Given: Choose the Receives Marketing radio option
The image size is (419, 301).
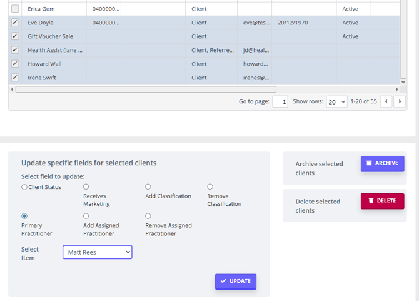Looking at the screenshot, I should [x=86, y=186].
